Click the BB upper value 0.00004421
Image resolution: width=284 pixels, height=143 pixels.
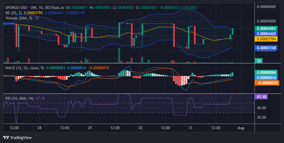point(54,13)
